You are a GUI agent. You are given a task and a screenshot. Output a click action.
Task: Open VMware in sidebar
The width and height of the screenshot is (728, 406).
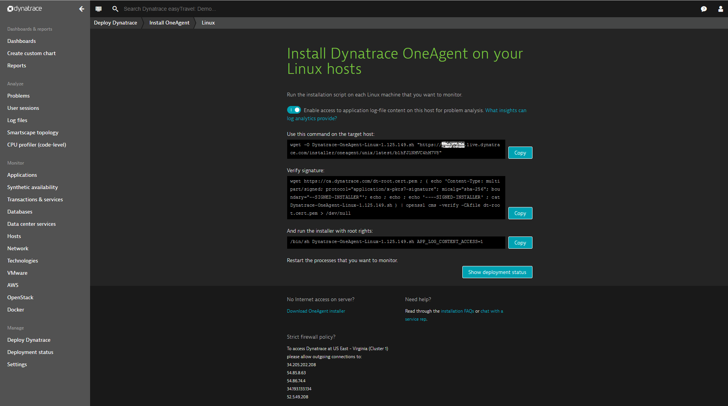point(17,273)
